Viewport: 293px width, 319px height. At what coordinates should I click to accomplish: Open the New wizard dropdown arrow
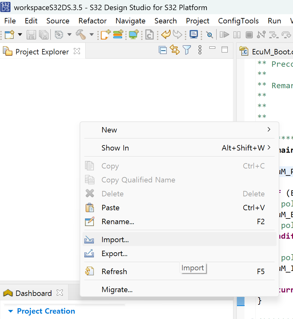(20, 34)
